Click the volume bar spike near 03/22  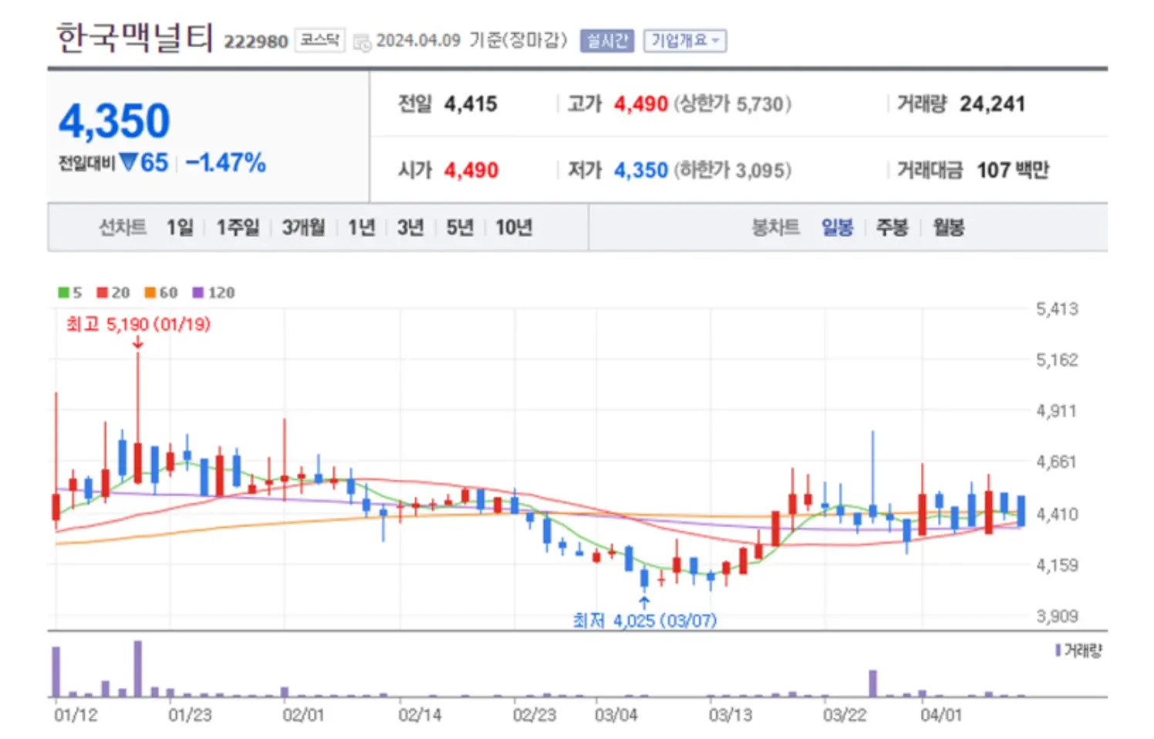873,683
